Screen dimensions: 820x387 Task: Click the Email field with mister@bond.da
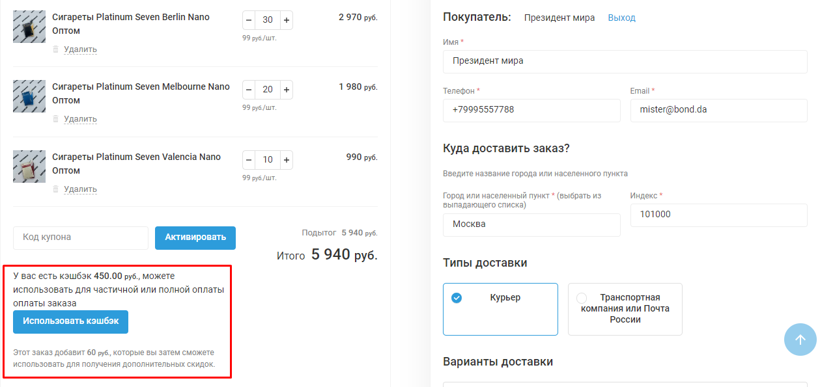pos(718,110)
